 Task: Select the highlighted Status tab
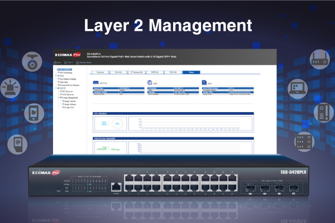click(192, 72)
